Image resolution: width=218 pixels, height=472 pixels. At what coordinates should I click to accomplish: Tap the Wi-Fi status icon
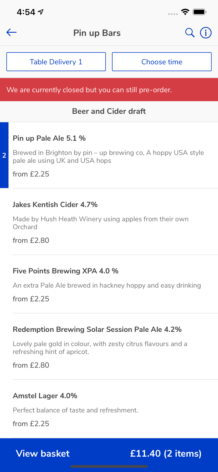coord(185,12)
